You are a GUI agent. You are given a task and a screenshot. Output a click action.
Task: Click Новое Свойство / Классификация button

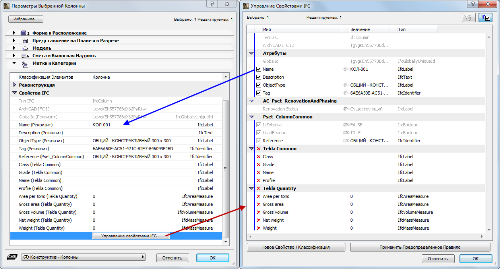coord(295,247)
